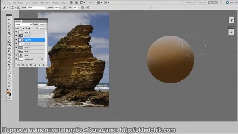
Task: Open the File menu
Action: point(9,3)
